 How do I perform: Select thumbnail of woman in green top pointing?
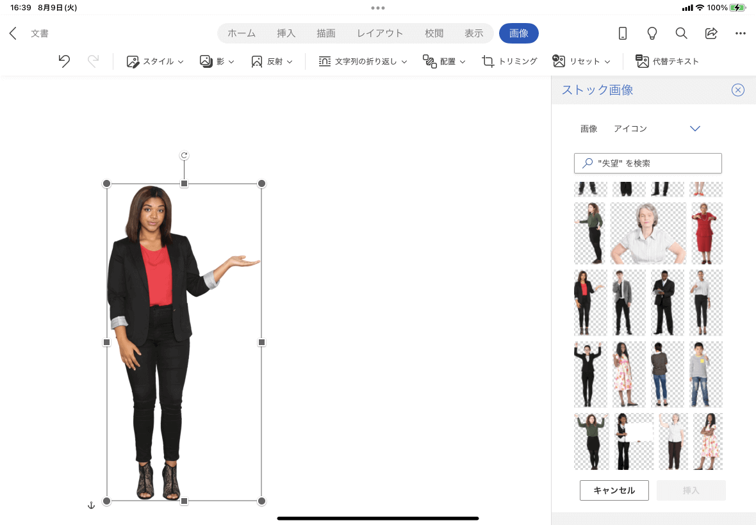coord(590,233)
